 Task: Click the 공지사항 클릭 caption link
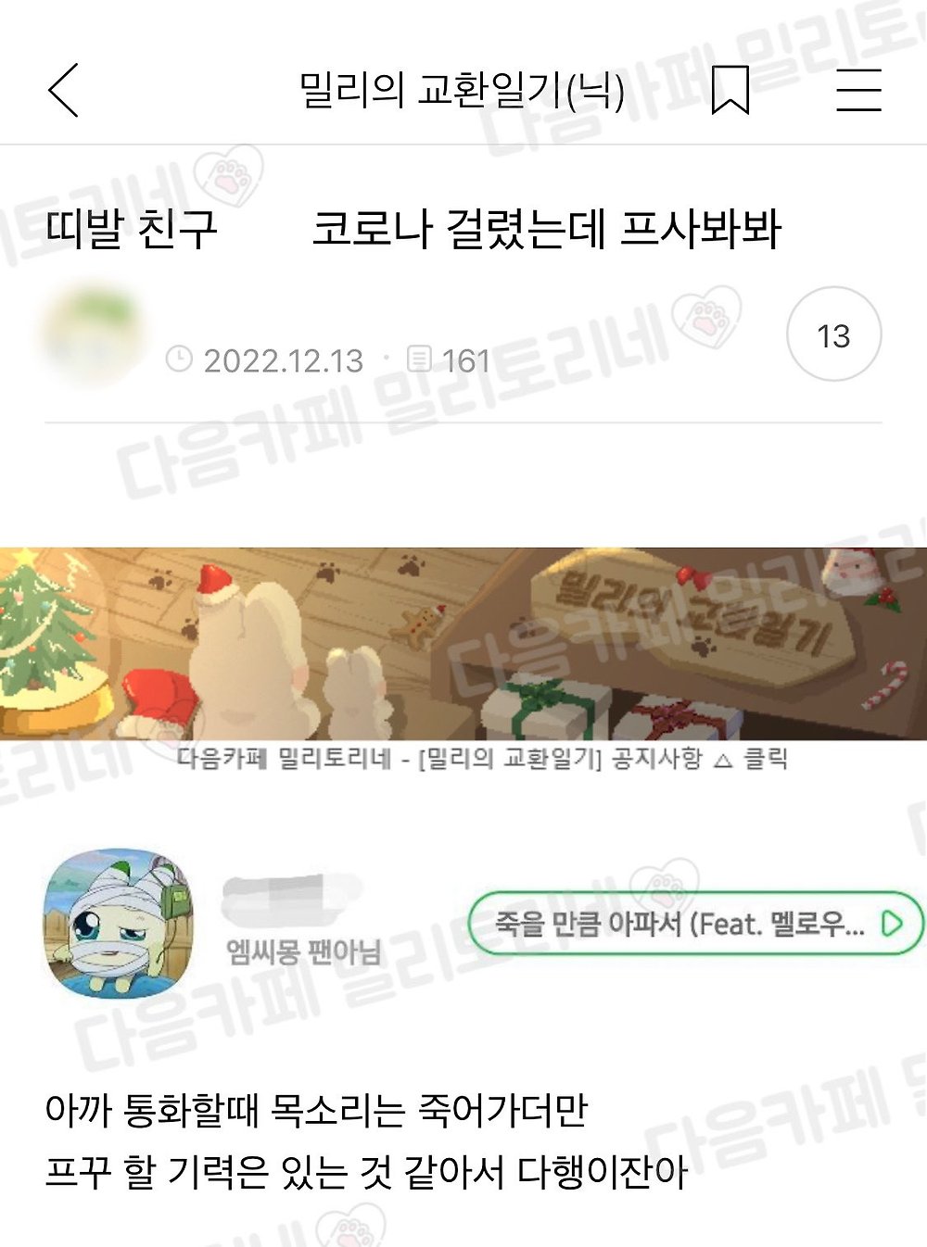[x=482, y=759]
